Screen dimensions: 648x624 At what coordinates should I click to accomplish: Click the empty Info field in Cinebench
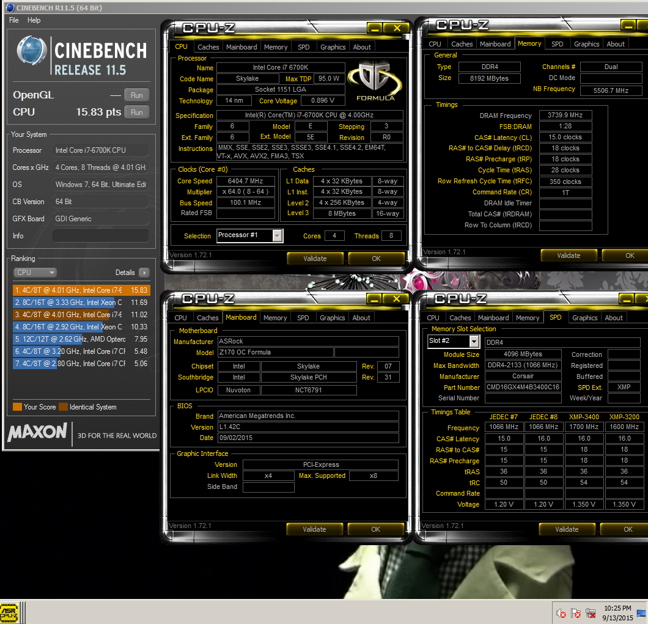[100, 236]
